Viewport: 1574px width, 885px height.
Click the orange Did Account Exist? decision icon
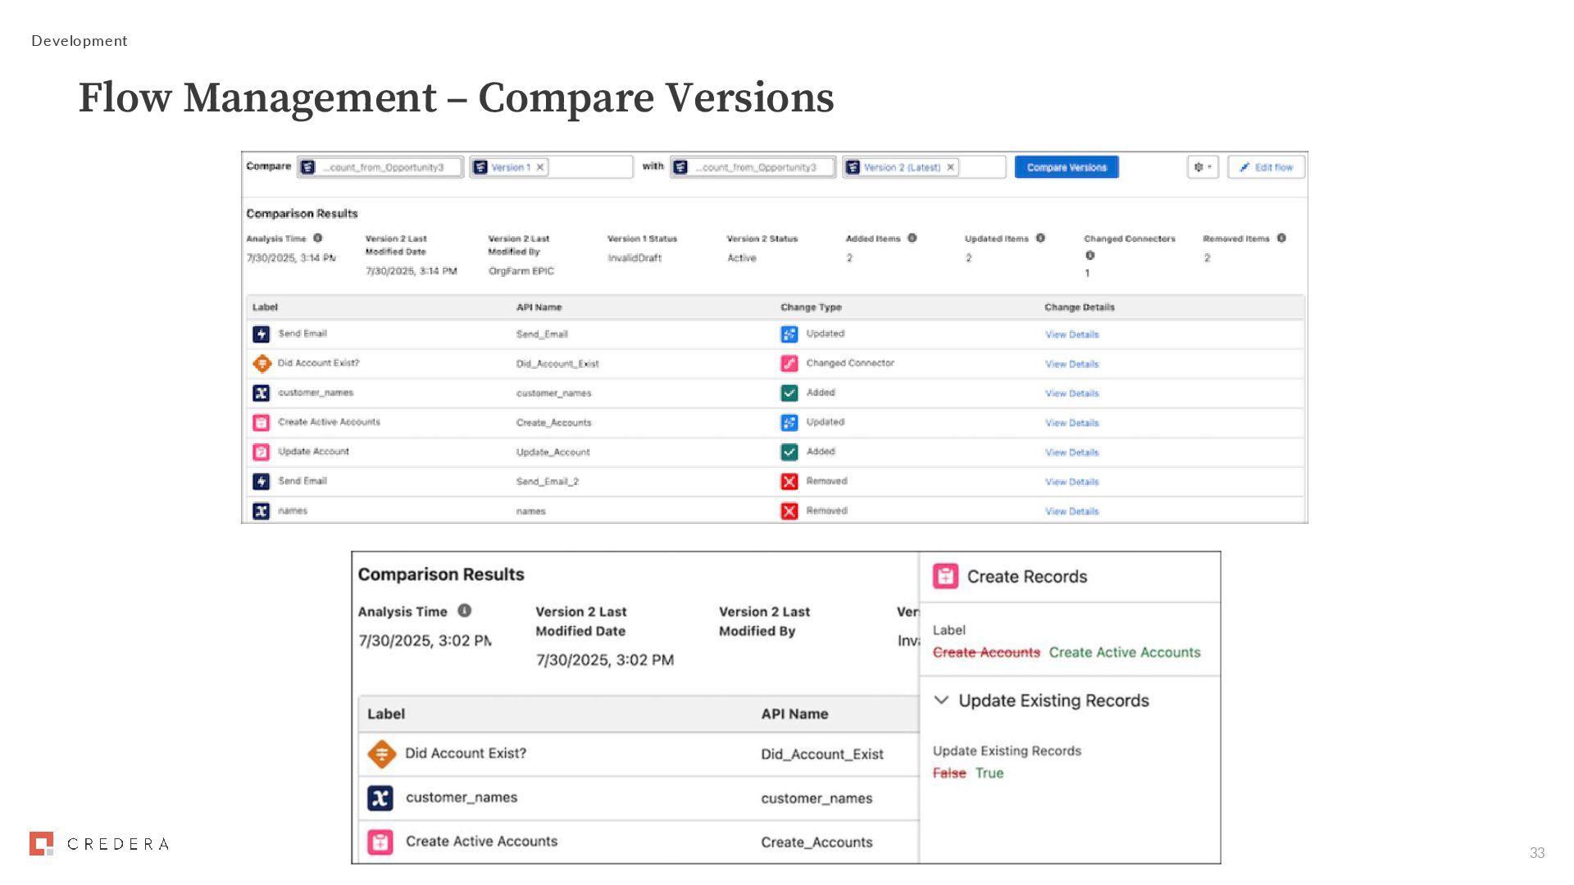pyautogui.click(x=262, y=363)
